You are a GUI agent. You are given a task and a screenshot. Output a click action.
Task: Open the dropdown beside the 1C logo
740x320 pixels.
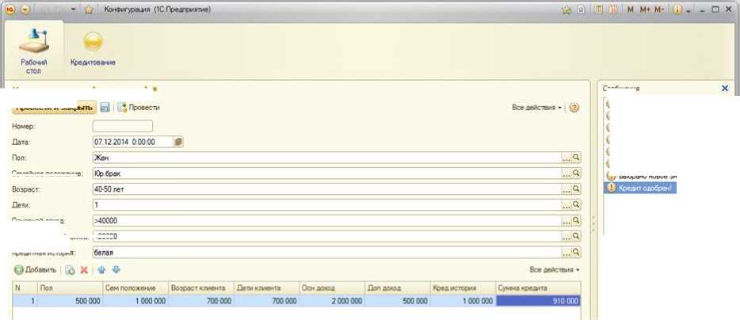click(24, 10)
